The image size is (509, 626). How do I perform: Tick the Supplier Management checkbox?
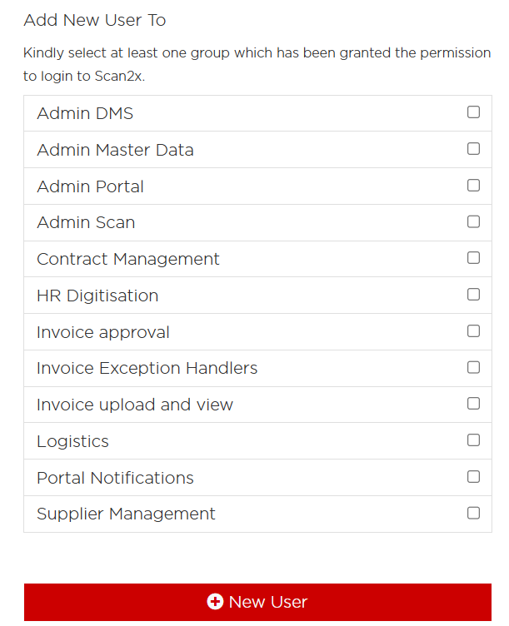[473, 513]
